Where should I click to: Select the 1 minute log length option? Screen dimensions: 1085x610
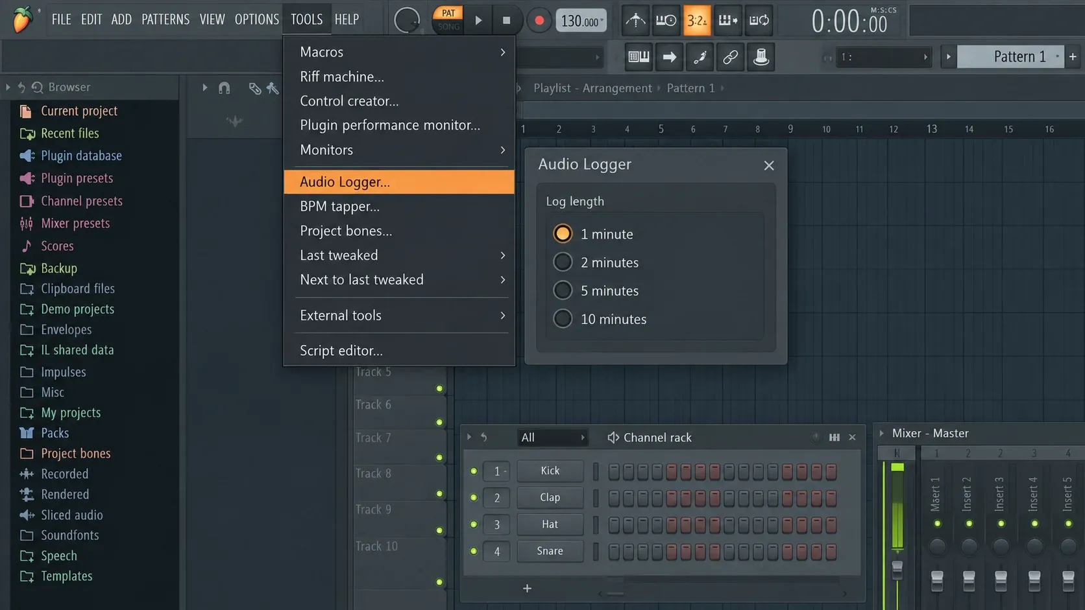click(x=563, y=233)
